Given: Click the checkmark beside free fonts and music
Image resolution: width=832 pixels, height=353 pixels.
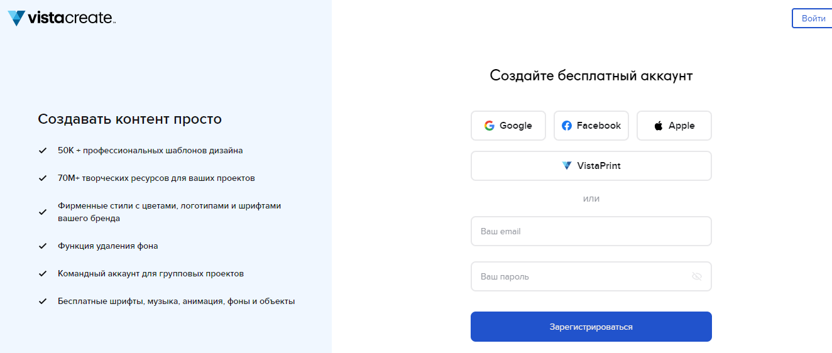Looking at the screenshot, I should pyautogui.click(x=43, y=301).
